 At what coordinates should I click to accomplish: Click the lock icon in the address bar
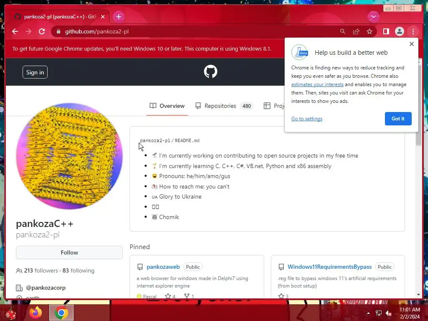pyautogui.click(x=58, y=31)
